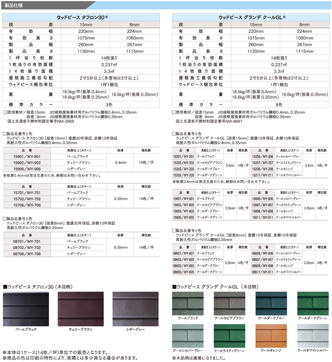
Task: Choose product number 08702/MY-702
Action: tap(27, 248)
